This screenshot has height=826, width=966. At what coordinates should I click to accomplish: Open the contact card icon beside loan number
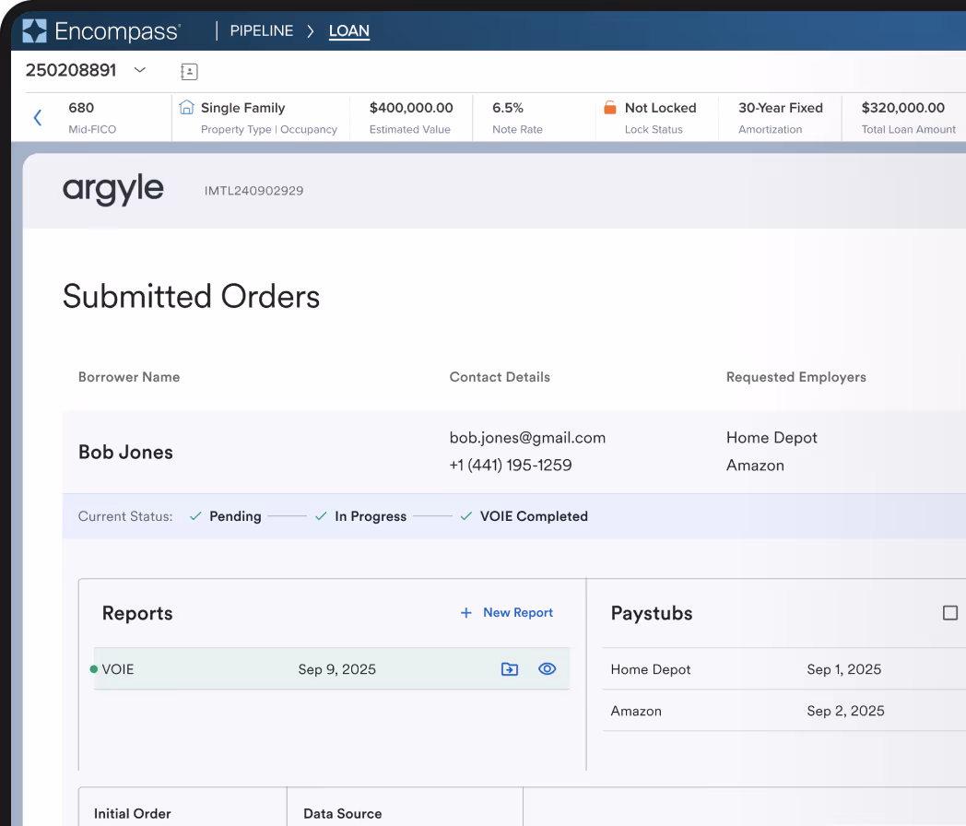click(x=189, y=71)
